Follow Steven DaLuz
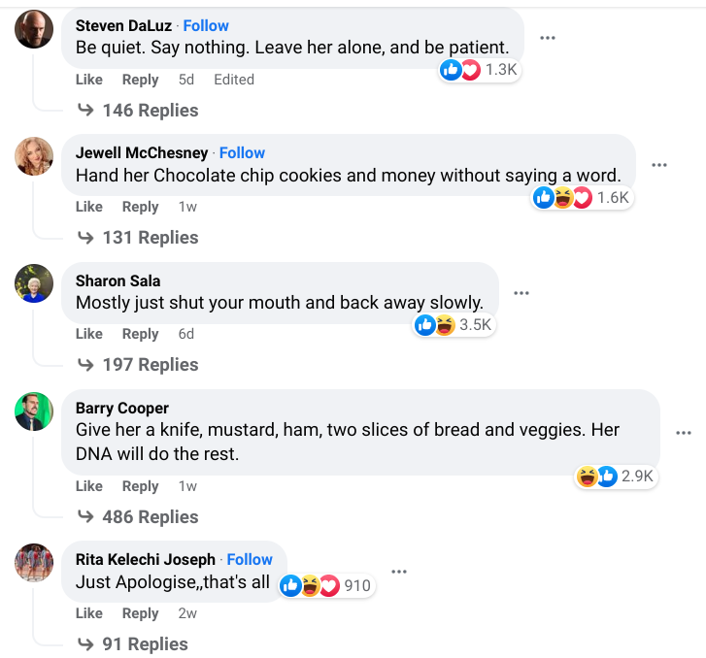706x658 pixels. point(206,25)
